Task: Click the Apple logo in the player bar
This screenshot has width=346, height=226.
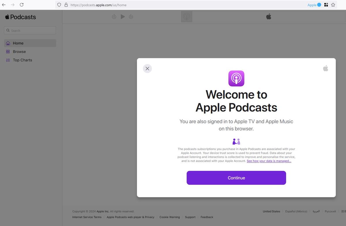Action: click(x=268, y=17)
